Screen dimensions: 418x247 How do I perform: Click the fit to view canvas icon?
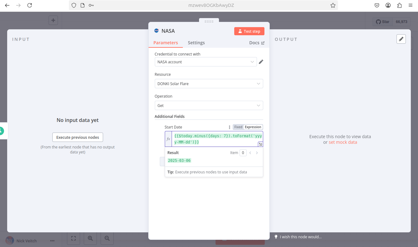click(74, 238)
